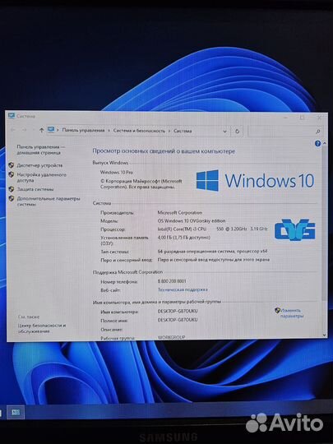Open Центр безопасности и обслуживания link
The height and width of the screenshot is (444, 333).
42,328
